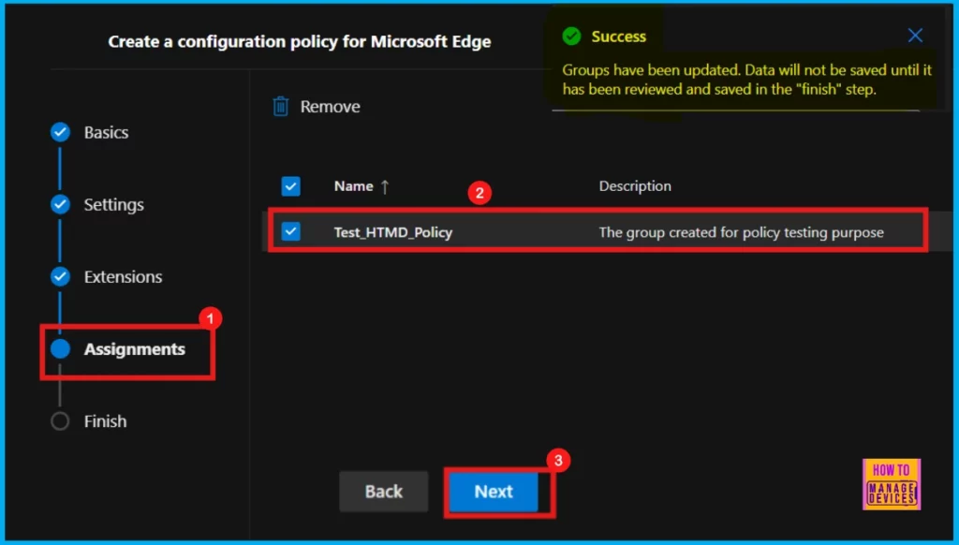Toggle the select-all checkbox beside Name
Viewport: 959px width, 545px height.
[x=290, y=186]
